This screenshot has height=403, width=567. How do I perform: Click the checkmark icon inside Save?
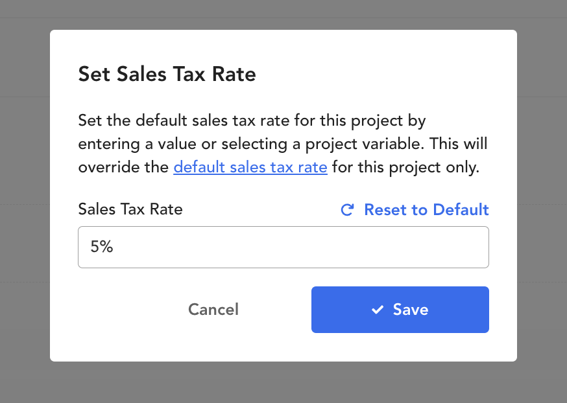tap(378, 310)
